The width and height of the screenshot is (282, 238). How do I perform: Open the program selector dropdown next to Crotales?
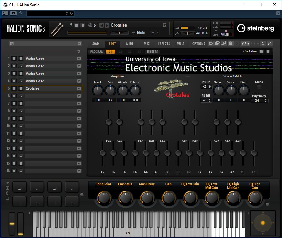pos(164,25)
